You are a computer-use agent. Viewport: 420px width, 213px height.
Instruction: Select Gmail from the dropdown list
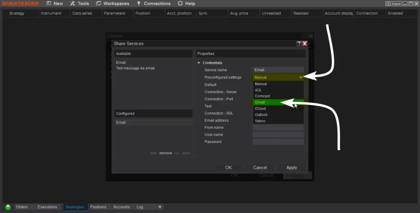[x=278, y=102]
